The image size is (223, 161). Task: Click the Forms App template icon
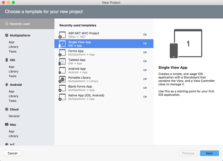[x=62, y=53]
